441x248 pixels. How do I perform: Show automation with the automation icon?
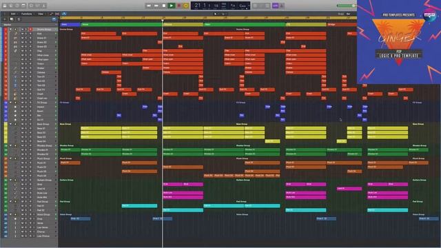pos(51,14)
